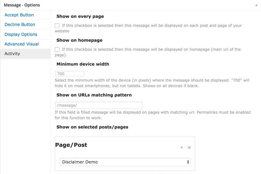
Task: Switch to the Accept Button tab
Action: pos(19,15)
